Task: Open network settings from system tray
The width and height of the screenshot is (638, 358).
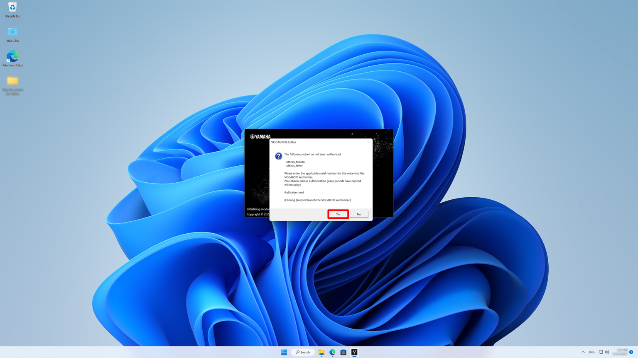Action: click(x=601, y=352)
